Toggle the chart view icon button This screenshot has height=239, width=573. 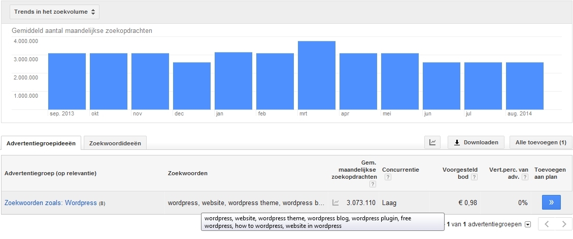pos(432,142)
